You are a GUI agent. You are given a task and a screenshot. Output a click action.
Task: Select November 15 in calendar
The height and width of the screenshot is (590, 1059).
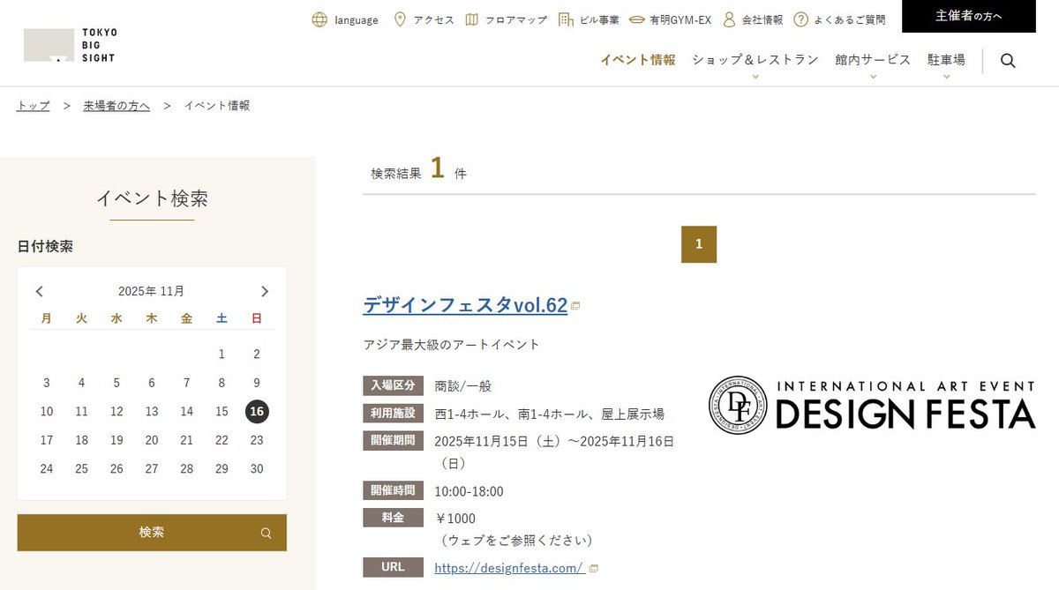222,412
